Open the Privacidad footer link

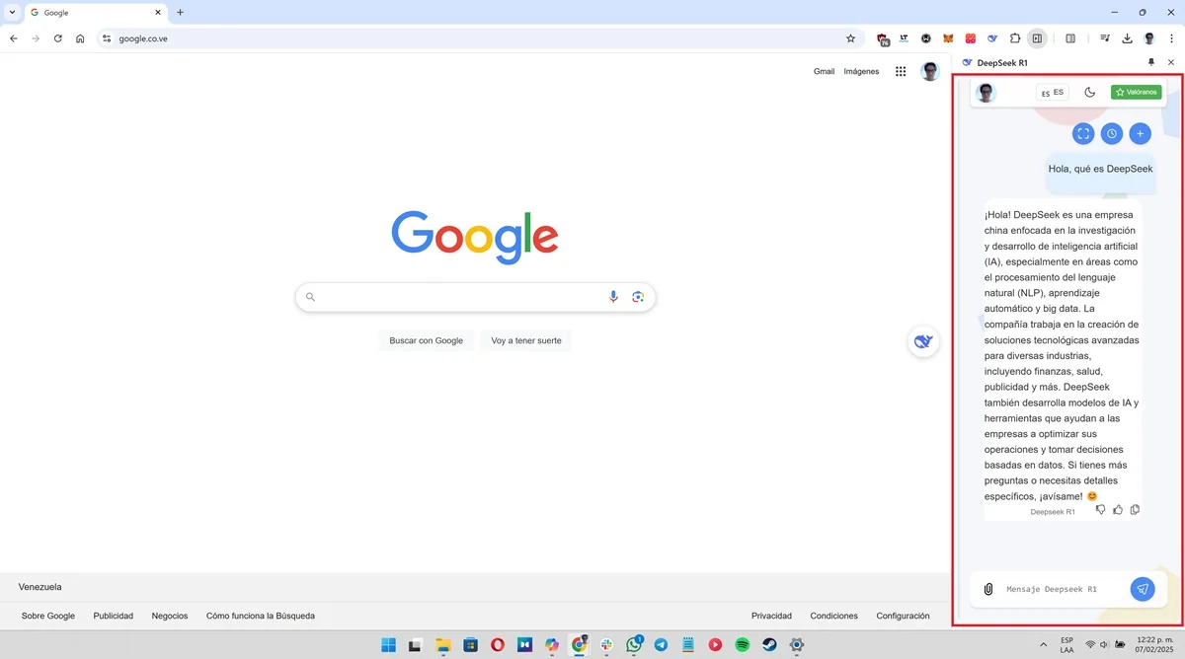(x=771, y=616)
